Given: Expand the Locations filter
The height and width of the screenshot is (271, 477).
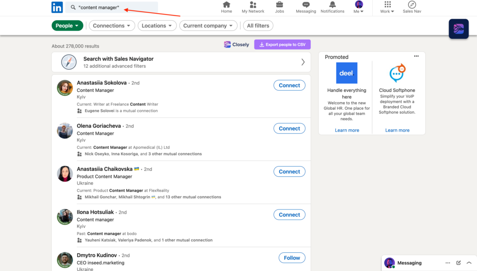Looking at the screenshot, I should point(157,25).
